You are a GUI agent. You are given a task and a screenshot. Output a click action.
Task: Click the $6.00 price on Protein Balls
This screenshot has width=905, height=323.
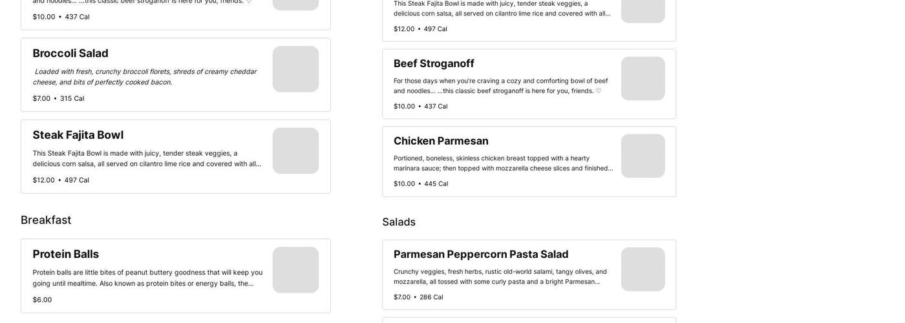43,300
